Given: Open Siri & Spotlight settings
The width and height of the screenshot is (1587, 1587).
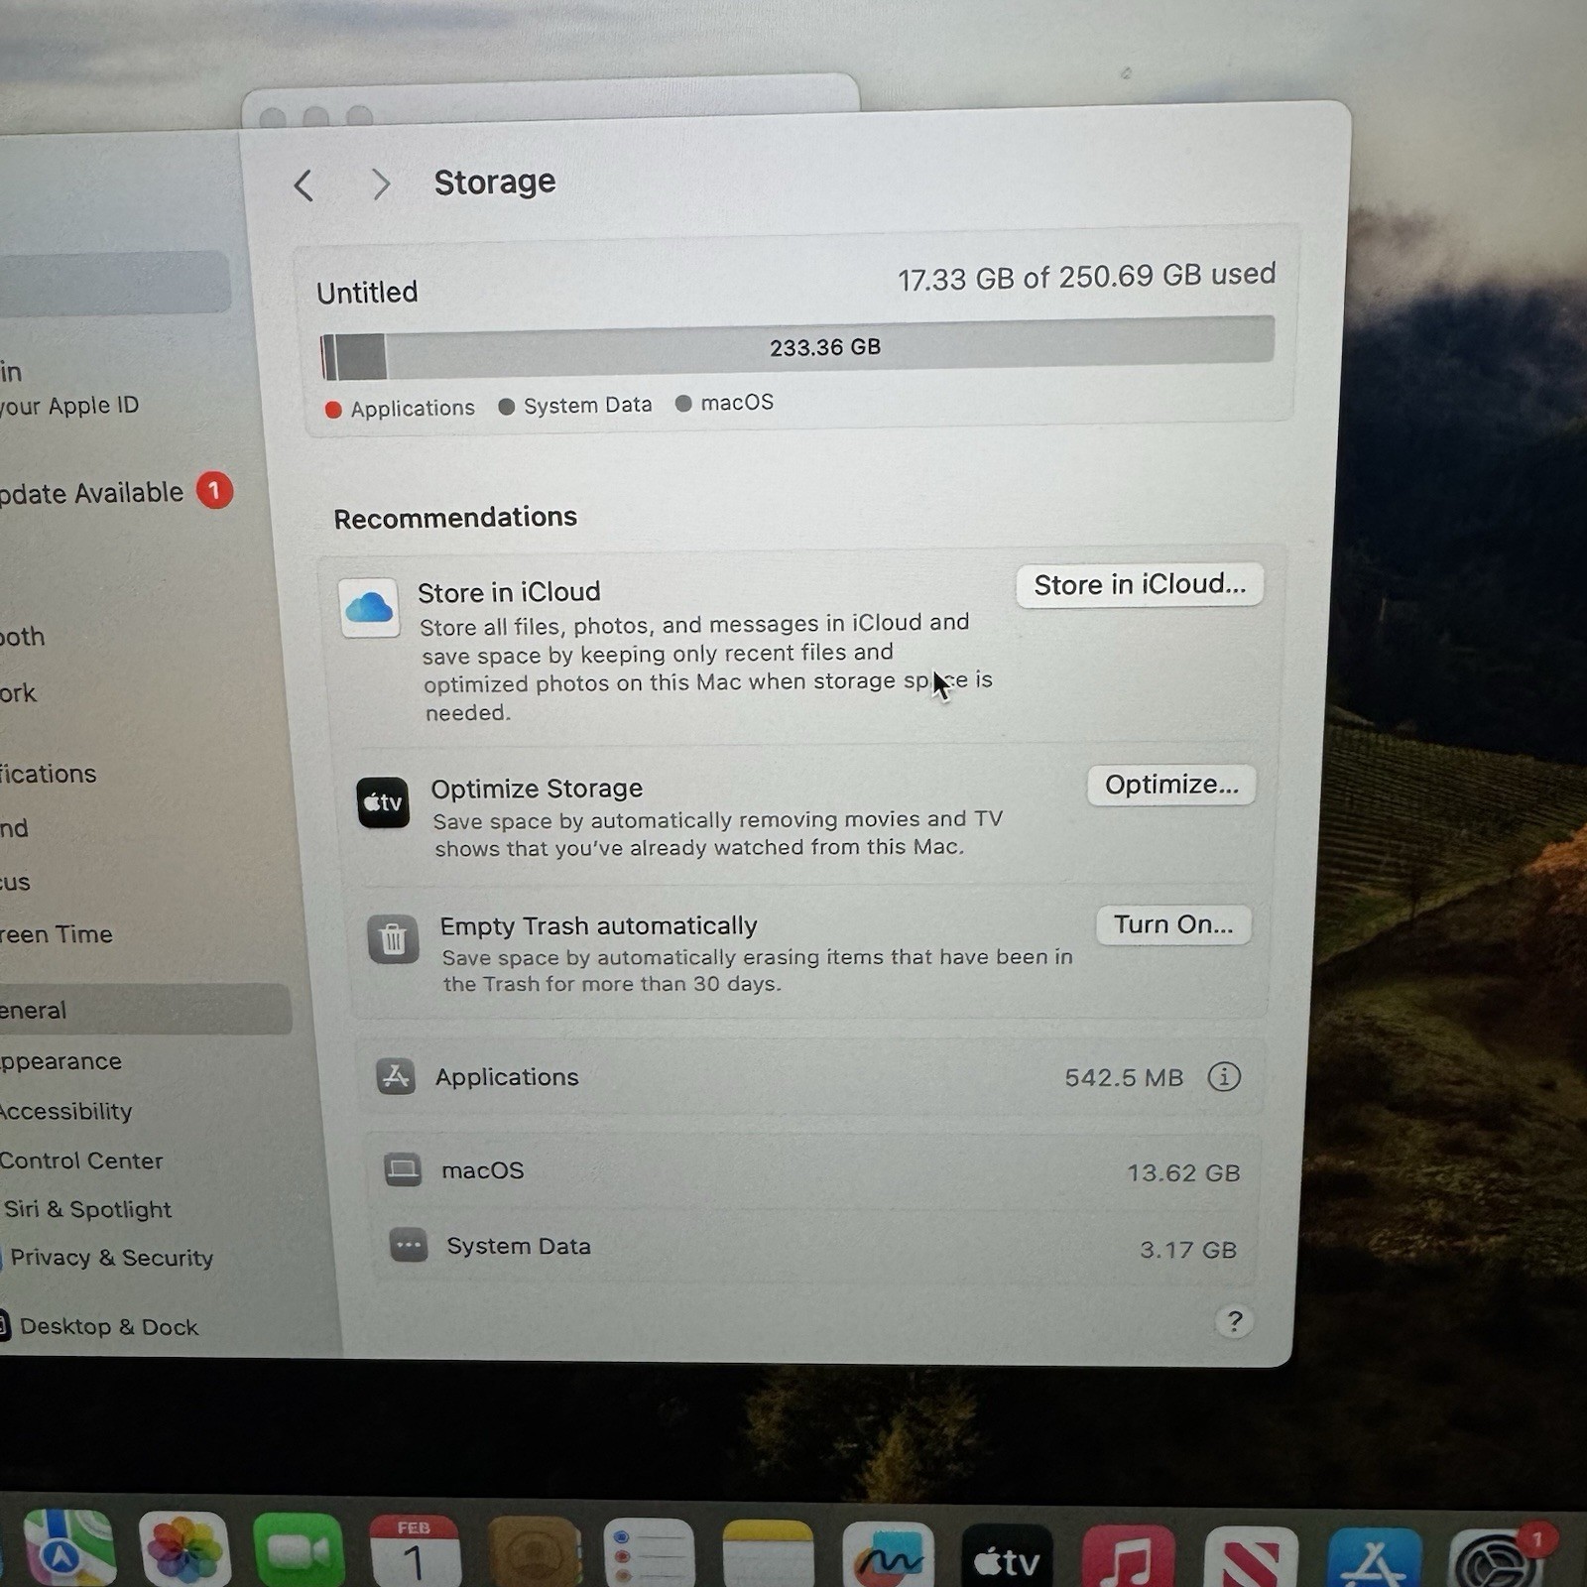Looking at the screenshot, I should [x=87, y=1209].
